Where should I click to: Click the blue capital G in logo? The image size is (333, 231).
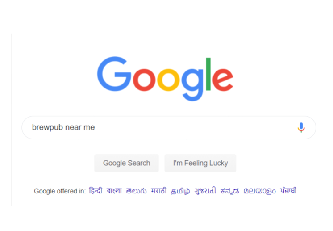point(114,74)
